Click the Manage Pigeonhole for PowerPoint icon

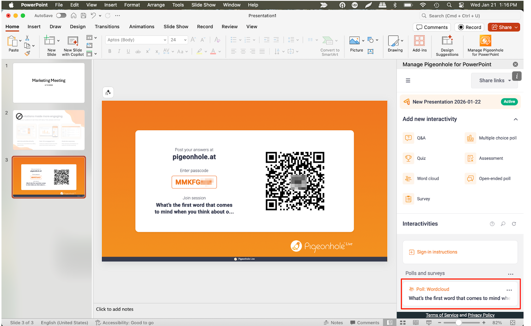tap(485, 41)
